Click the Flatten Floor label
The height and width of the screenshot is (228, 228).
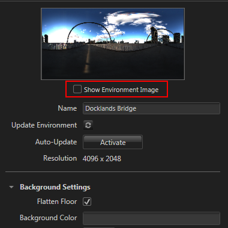click(57, 202)
